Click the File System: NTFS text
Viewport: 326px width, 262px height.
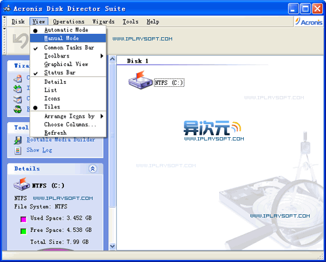(41, 206)
